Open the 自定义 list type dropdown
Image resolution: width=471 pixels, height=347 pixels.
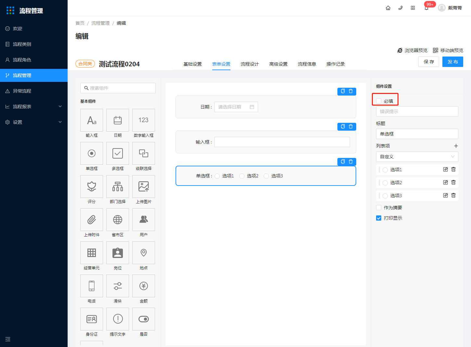[x=417, y=157]
